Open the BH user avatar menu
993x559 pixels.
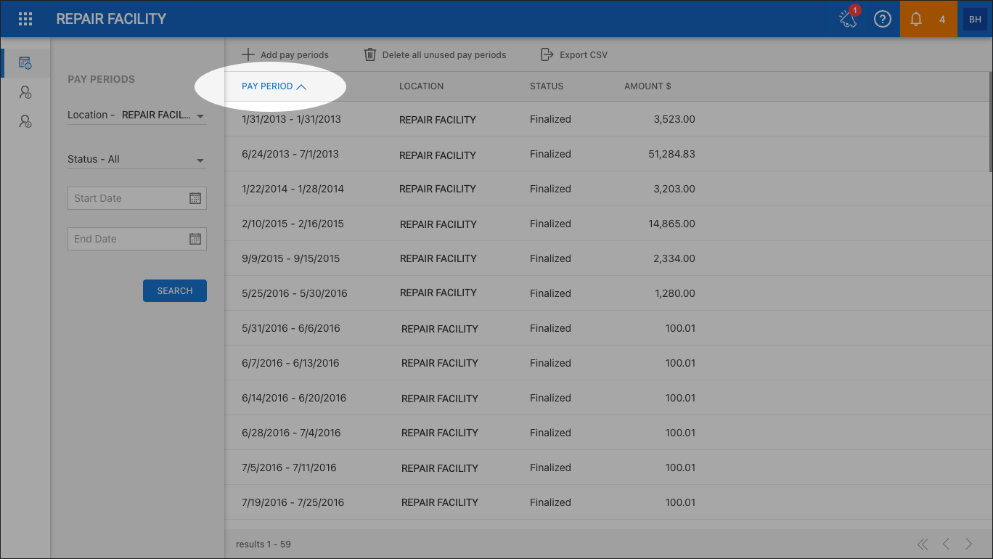click(975, 20)
